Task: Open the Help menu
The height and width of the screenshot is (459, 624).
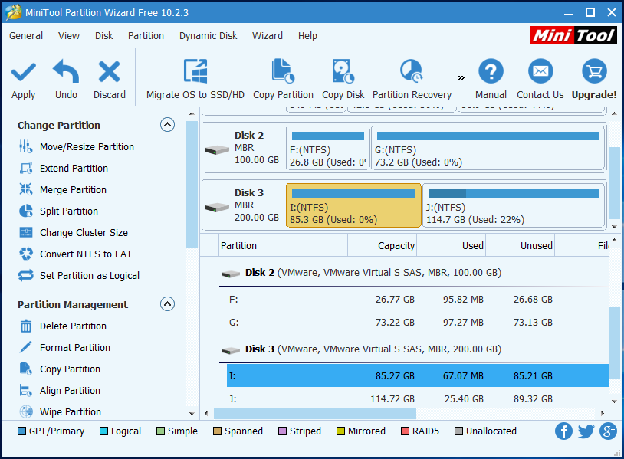Action: click(x=307, y=36)
